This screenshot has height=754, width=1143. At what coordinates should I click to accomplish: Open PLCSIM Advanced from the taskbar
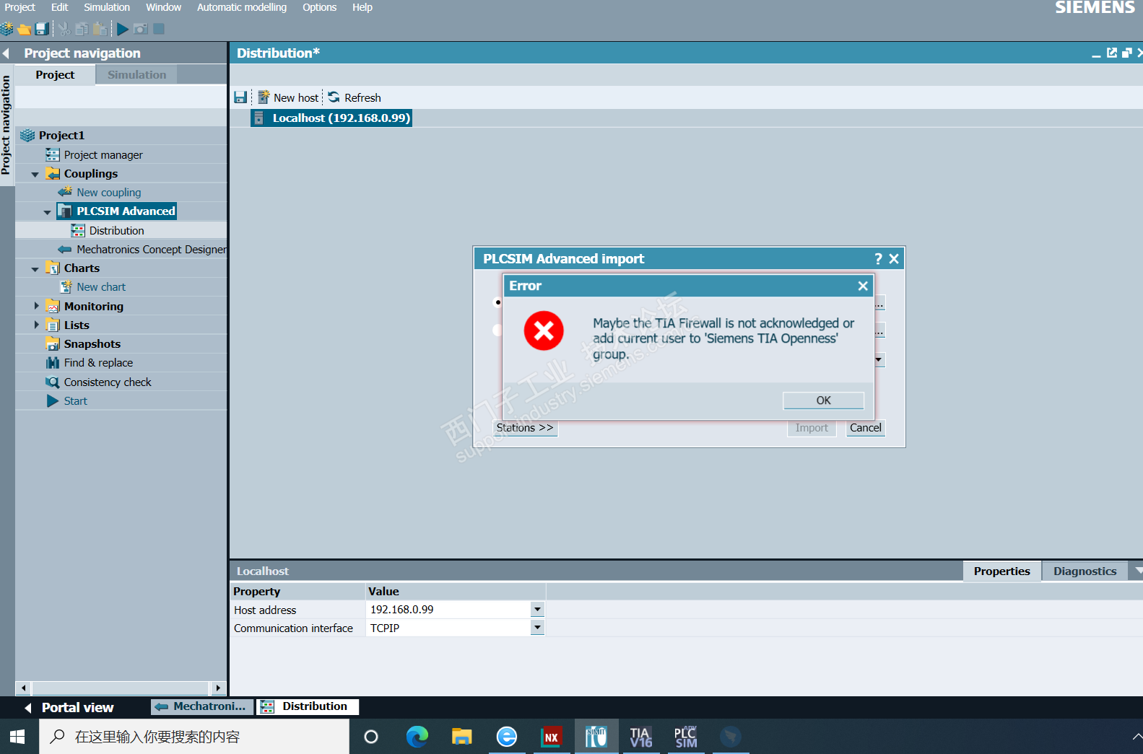686,737
